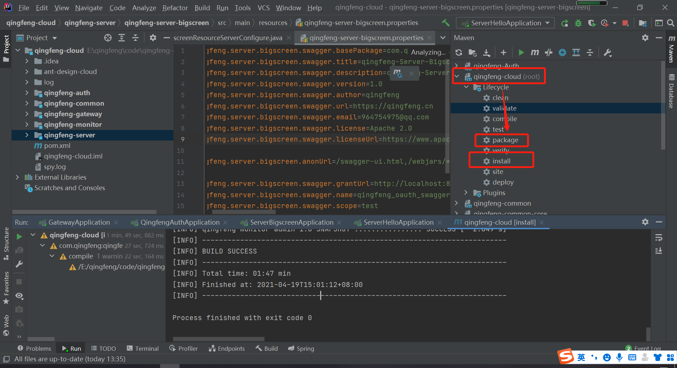The height and width of the screenshot is (368, 677).
Task: Toggle the Database side tool window
Action: (x=671, y=91)
